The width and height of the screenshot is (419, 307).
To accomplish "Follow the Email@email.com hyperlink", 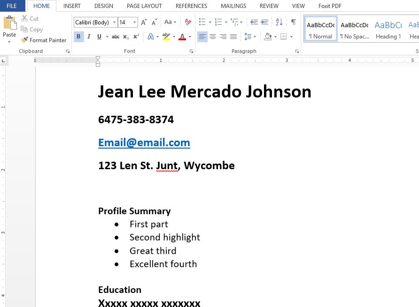I will (x=144, y=142).
